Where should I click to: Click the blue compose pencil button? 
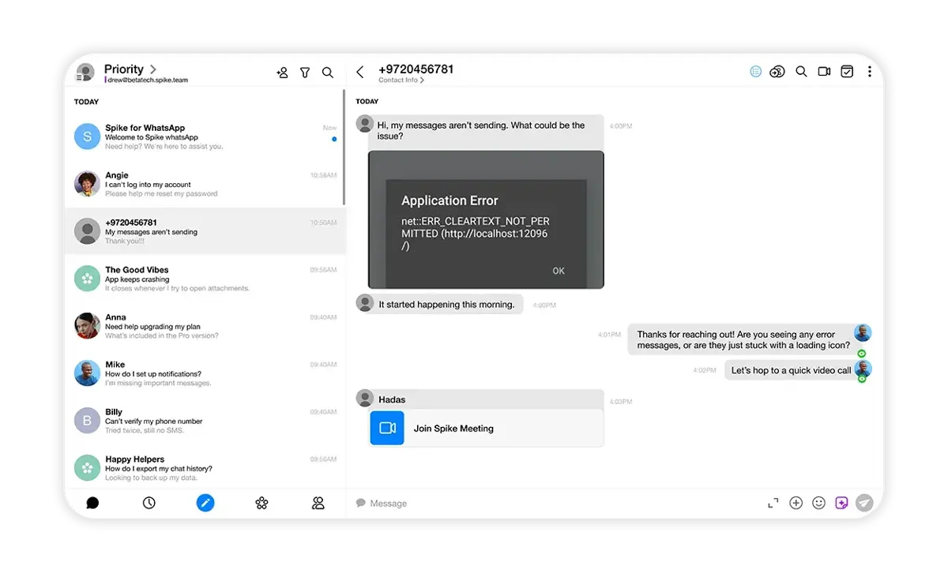pyautogui.click(x=205, y=503)
